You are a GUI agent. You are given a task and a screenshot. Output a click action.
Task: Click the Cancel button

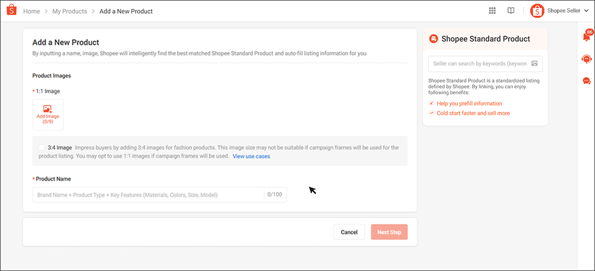click(x=349, y=232)
